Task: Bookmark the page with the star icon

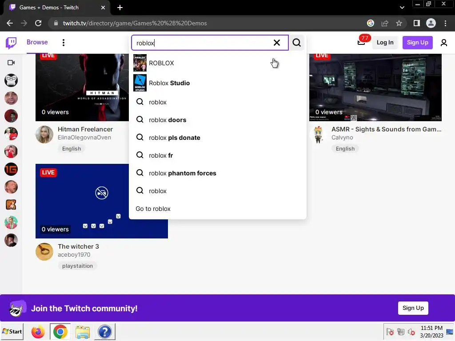Action: coord(399,23)
